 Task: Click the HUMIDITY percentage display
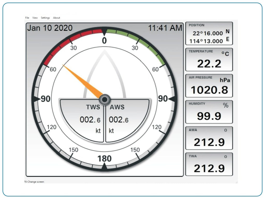(208, 112)
